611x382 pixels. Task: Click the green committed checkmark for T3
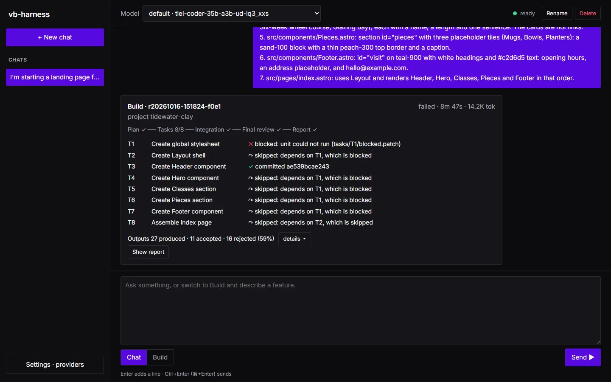[x=251, y=167]
